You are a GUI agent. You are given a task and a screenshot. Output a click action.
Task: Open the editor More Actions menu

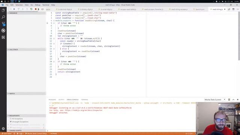(237, 9)
